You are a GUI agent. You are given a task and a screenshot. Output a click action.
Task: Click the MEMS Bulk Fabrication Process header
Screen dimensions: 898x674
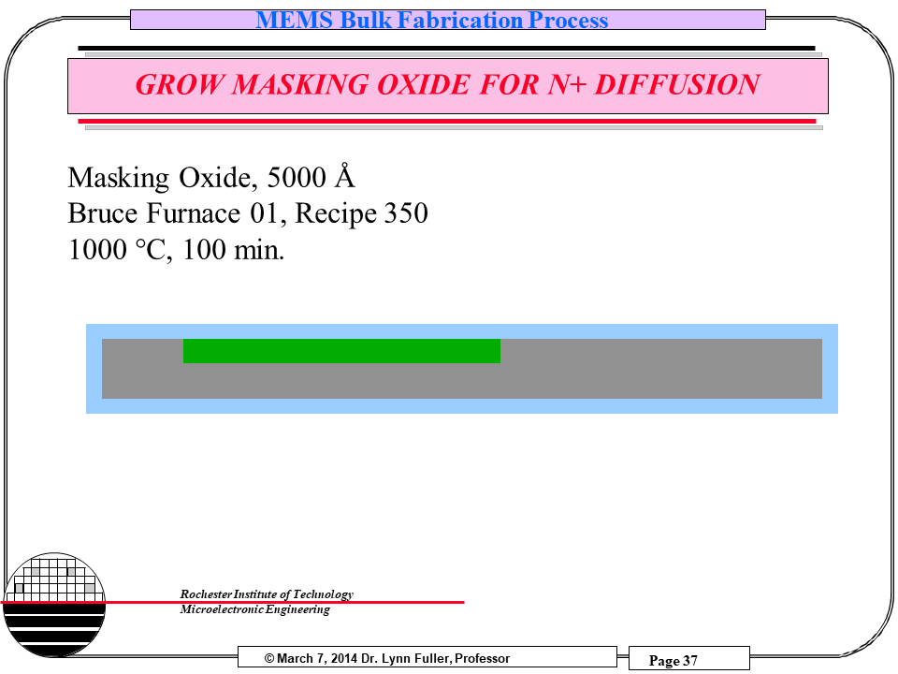[x=432, y=20]
